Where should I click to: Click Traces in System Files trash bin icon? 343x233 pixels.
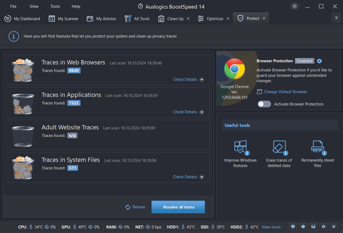pos(23,167)
